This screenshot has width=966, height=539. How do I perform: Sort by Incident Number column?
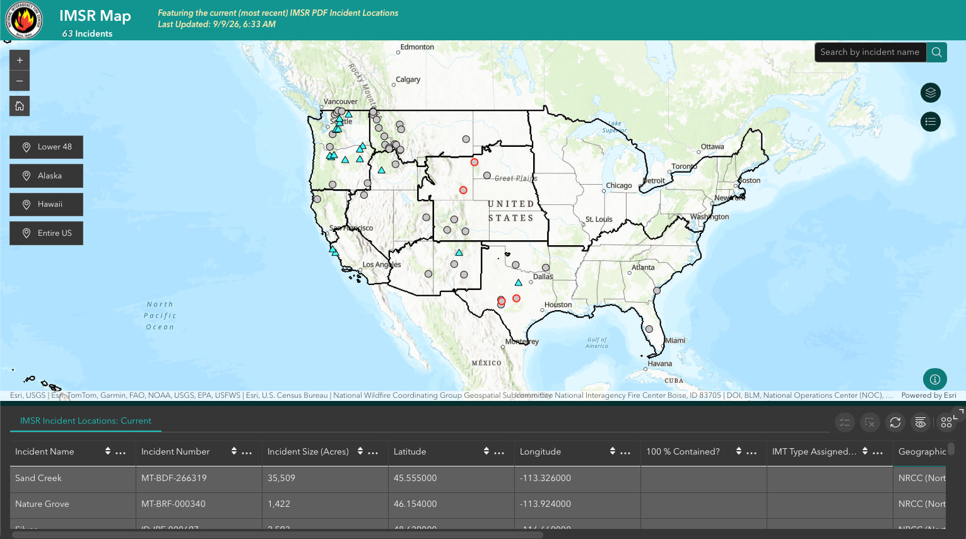pos(234,451)
